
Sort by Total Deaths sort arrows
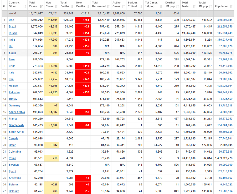72,7
